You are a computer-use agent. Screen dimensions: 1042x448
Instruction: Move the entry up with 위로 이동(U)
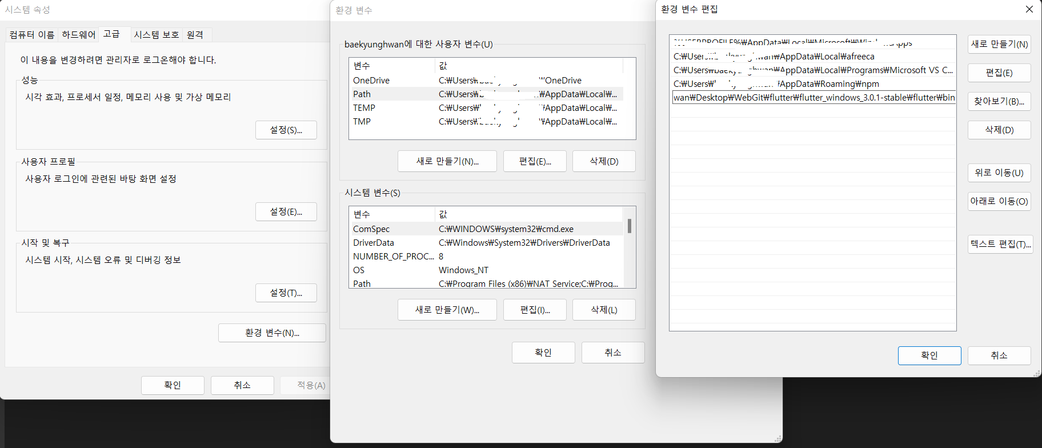click(999, 173)
